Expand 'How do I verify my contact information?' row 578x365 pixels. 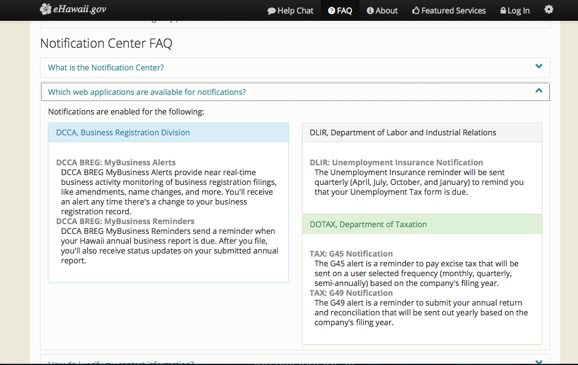[295, 360]
